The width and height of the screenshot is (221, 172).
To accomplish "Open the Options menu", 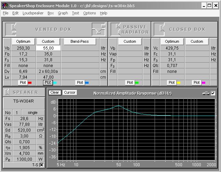I will [89, 13].
